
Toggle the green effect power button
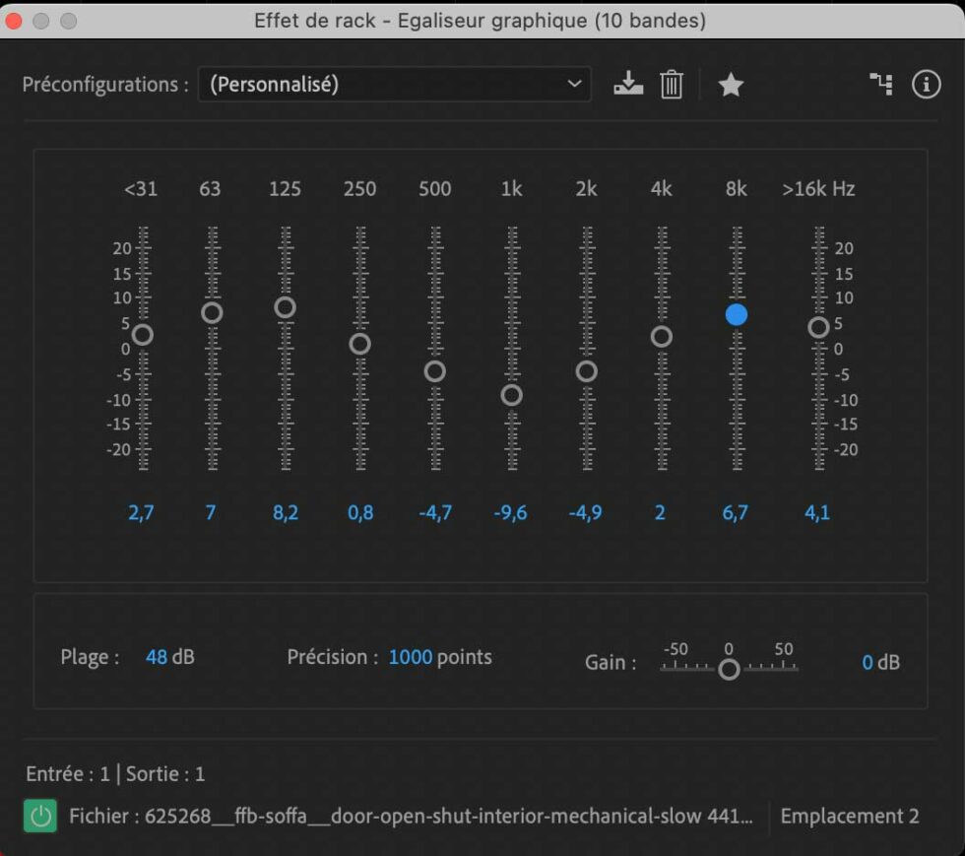pyautogui.click(x=40, y=816)
